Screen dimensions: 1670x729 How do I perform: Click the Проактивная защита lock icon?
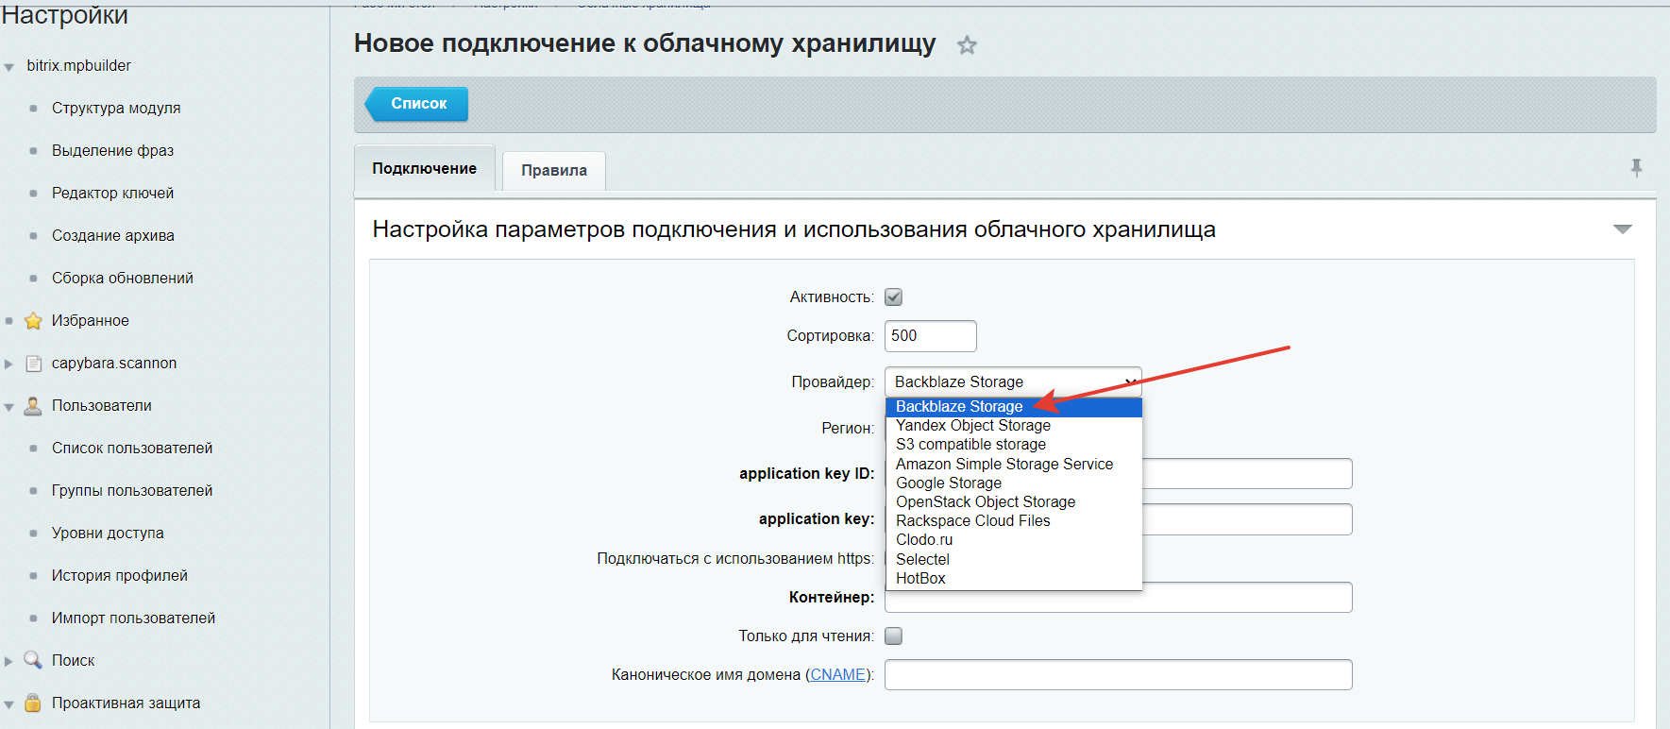tap(33, 703)
